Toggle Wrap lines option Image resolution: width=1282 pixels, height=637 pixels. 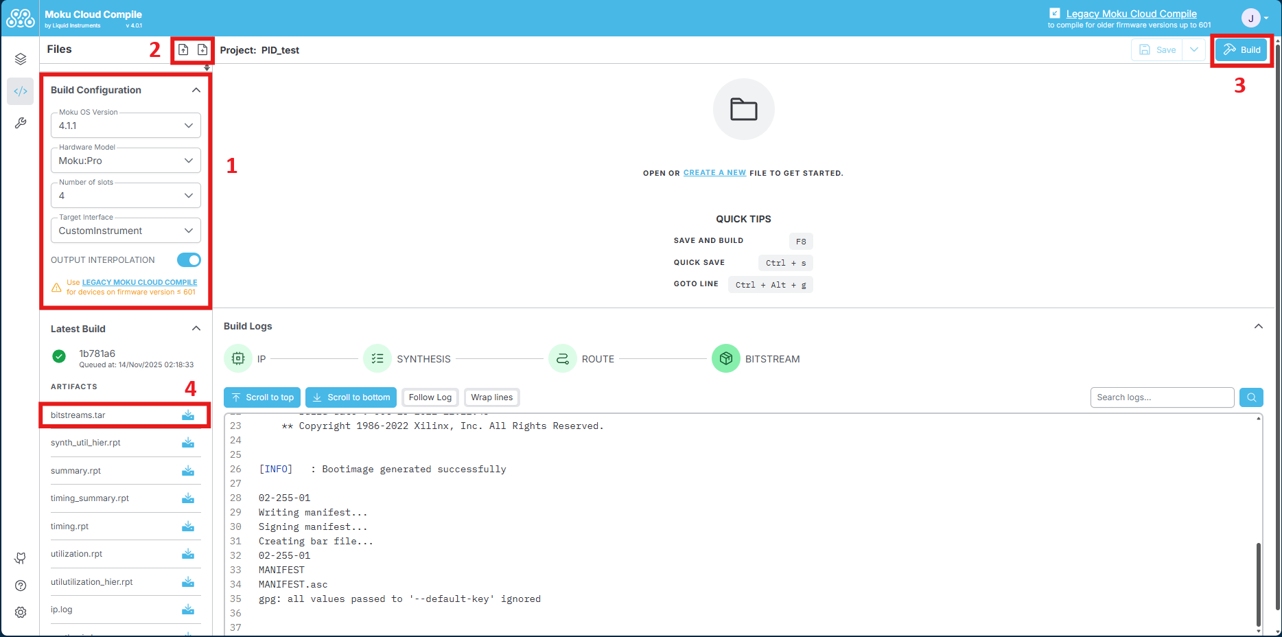(491, 397)
